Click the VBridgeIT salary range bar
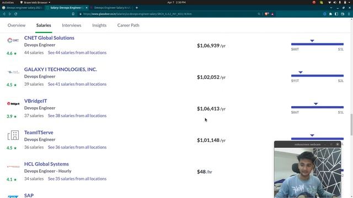This screenshot has width=353, height=198. coord(317,107)
